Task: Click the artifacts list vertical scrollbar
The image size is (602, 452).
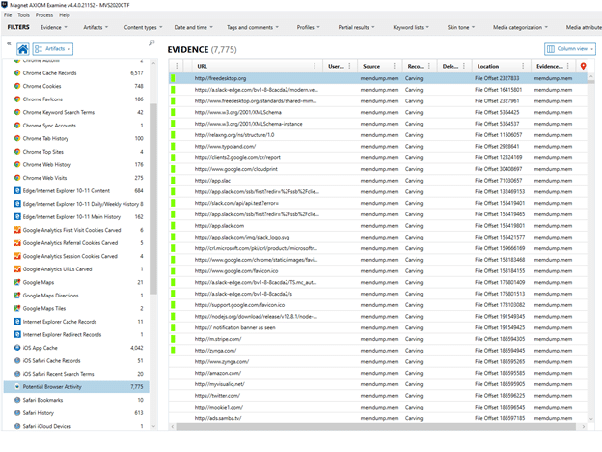Action: [x=153, y=198]
